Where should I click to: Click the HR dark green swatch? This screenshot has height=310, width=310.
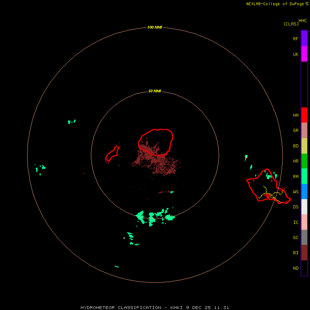[304, 161]
